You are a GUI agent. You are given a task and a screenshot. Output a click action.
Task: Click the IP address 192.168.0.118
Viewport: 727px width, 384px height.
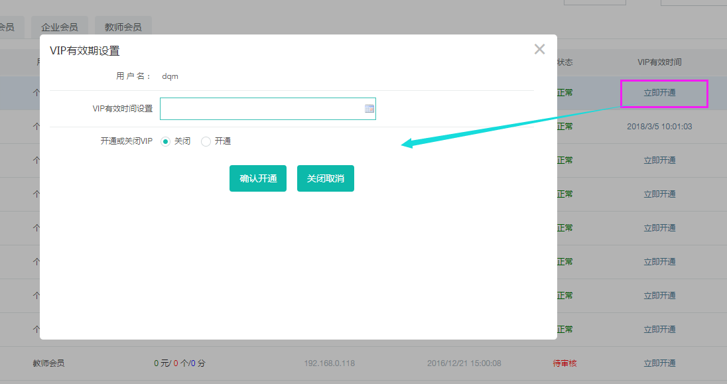(330, 363)
